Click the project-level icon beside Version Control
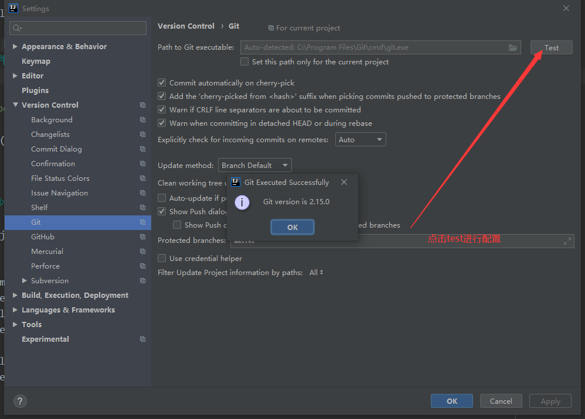 142,105
